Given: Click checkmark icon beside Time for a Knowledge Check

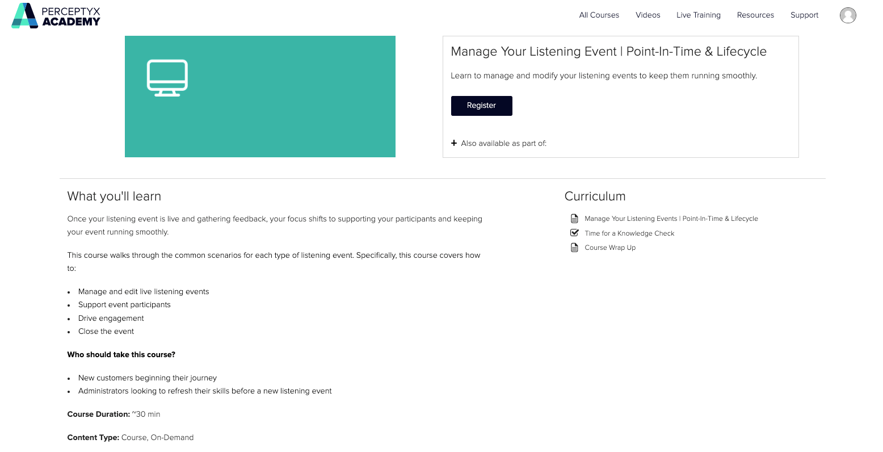Looking at the screenshot, I should (574, 233).
